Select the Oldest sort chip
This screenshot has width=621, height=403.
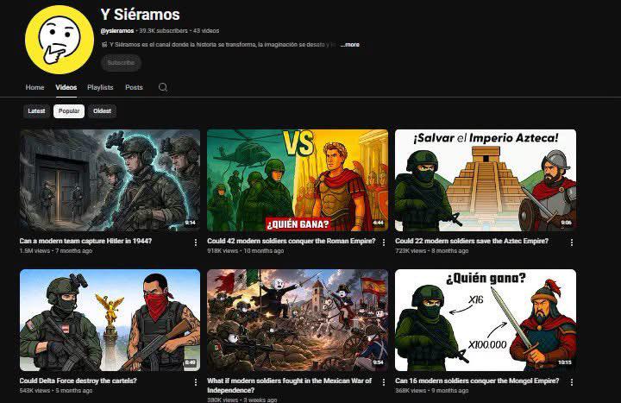[x=102, y=111]
